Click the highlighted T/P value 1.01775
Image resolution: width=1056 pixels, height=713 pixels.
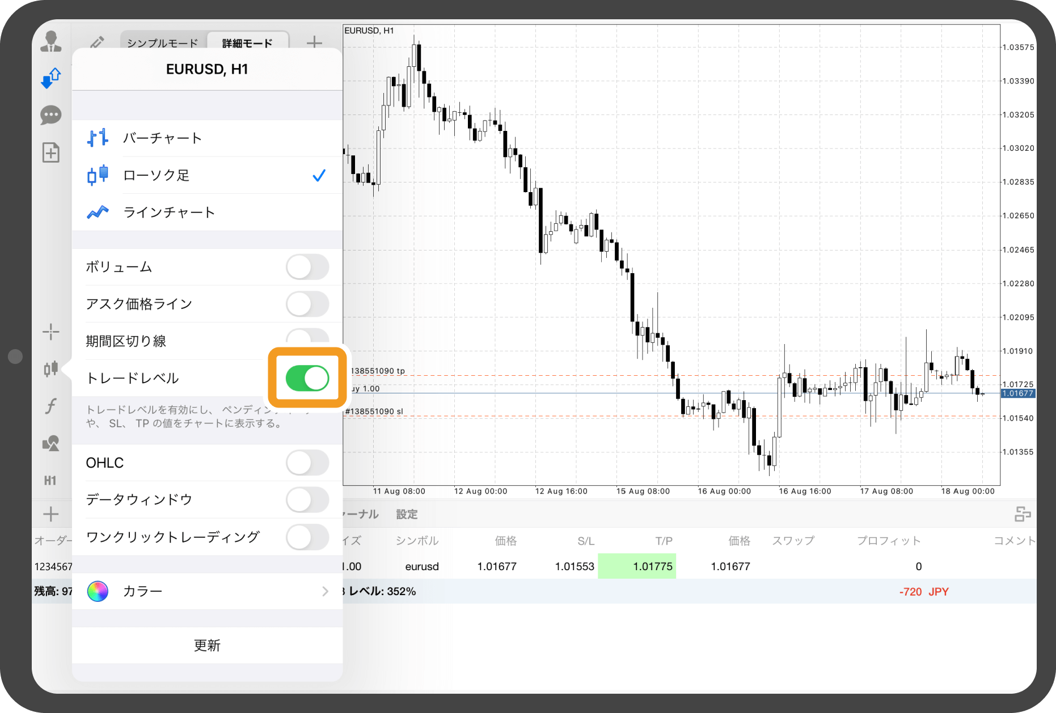637,566
